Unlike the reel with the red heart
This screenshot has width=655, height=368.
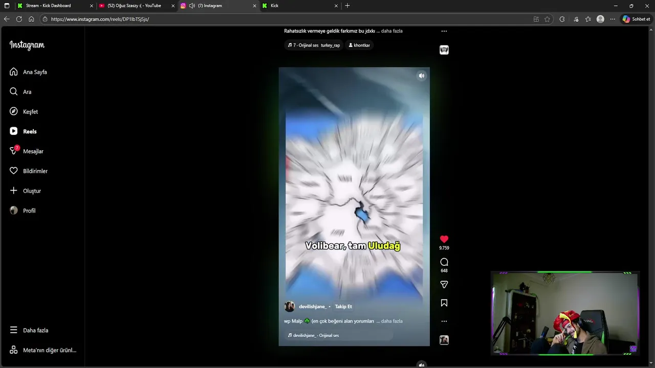[x=444, y=239]
